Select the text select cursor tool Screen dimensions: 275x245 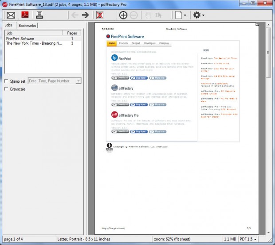pos(158,15)
